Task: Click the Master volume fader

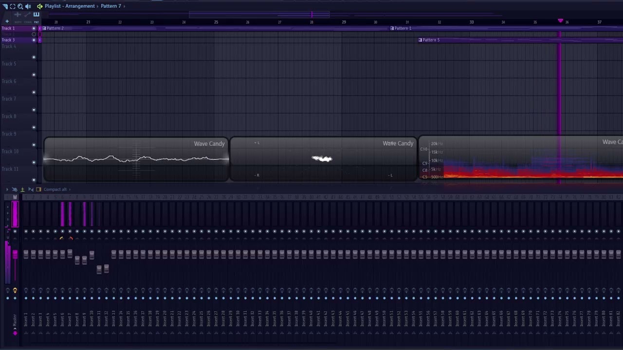Action: click(15, 254)
